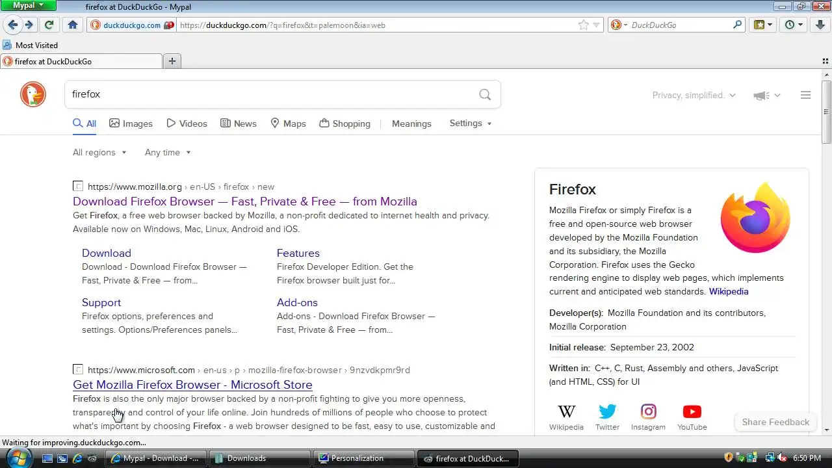Open the Settings dropdown in search tabs
The image size is (832, 468).
point(471,123)
